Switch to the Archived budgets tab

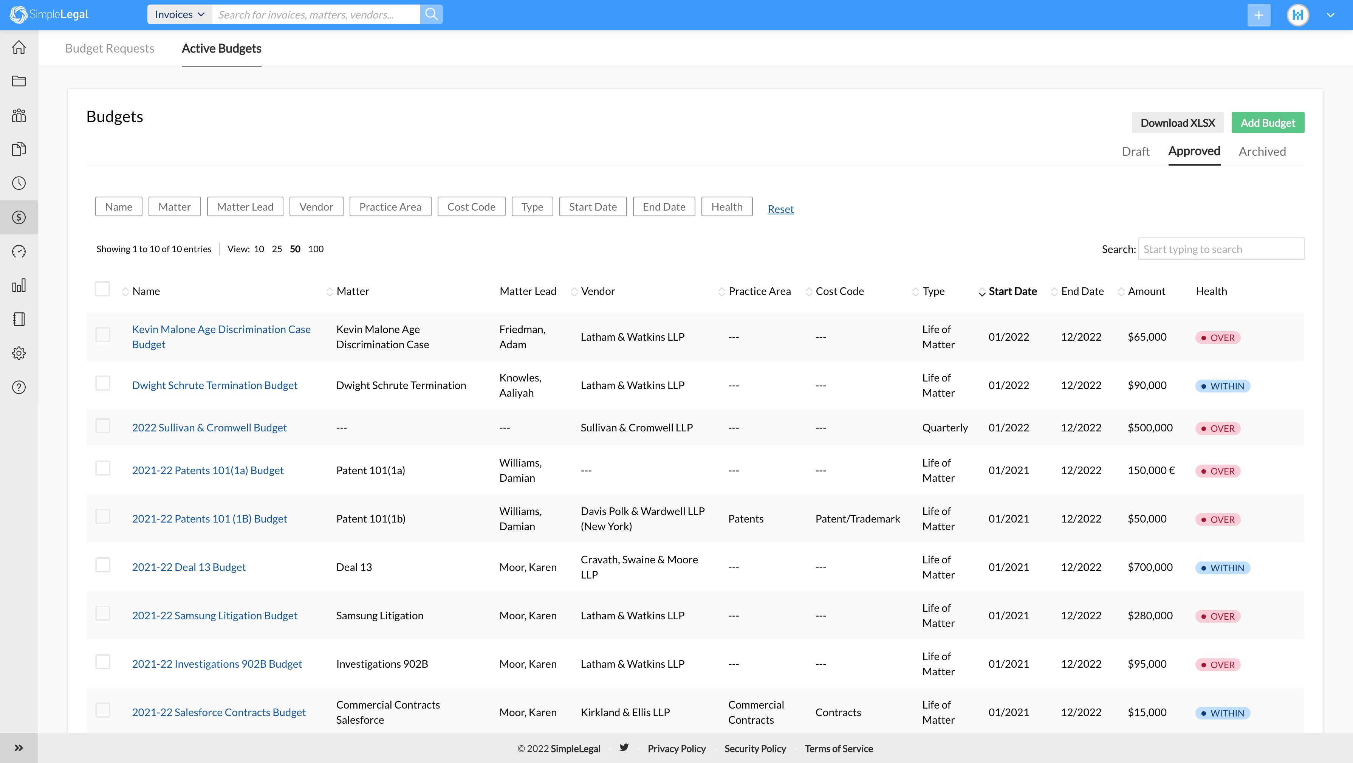click(1262, 151)
